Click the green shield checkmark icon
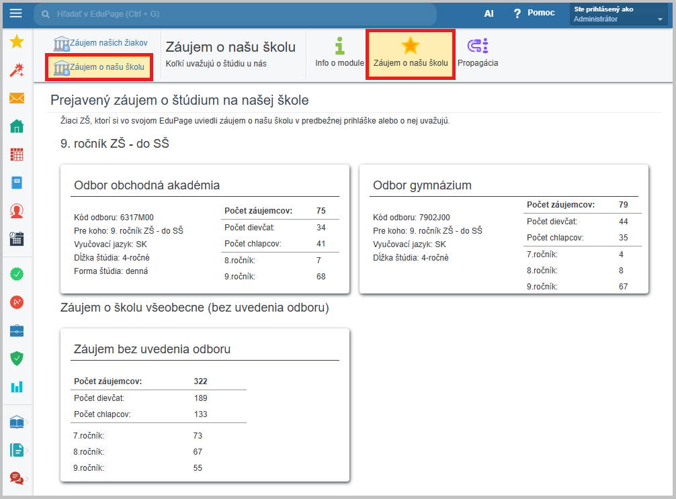The width and height of the screenshot is (676, 499). tap(17, 359)
